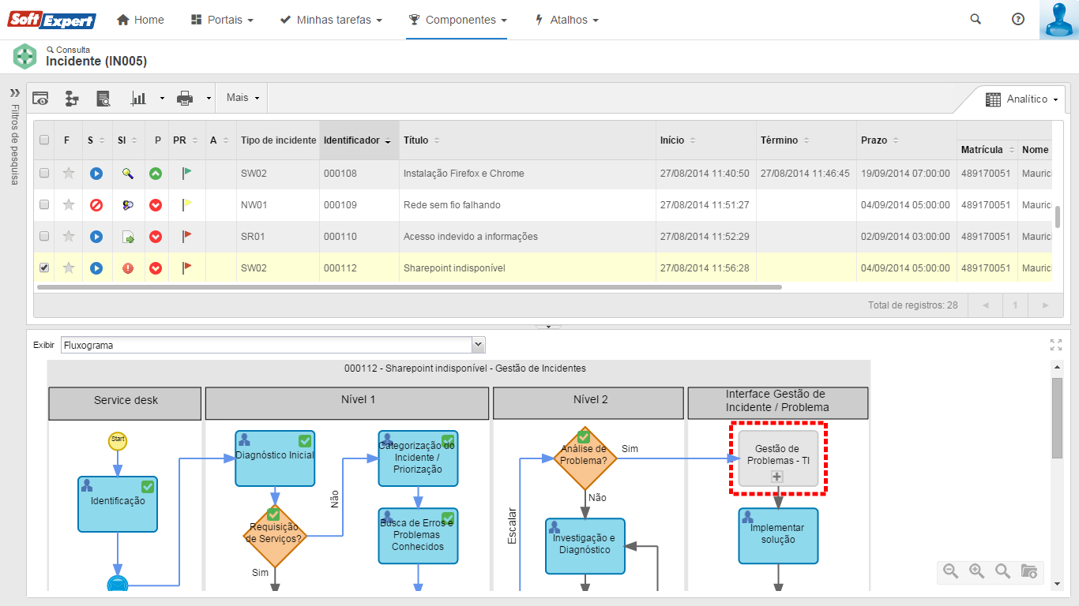1079x606 pixels.
Task: Zoom out the flowchart diagram
Action: (951, 571)
